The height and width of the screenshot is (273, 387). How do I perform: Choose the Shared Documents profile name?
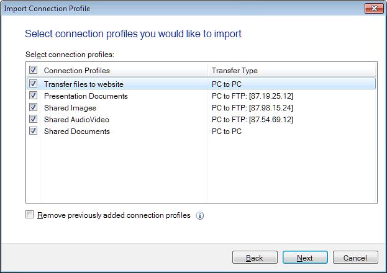(76, 132)
